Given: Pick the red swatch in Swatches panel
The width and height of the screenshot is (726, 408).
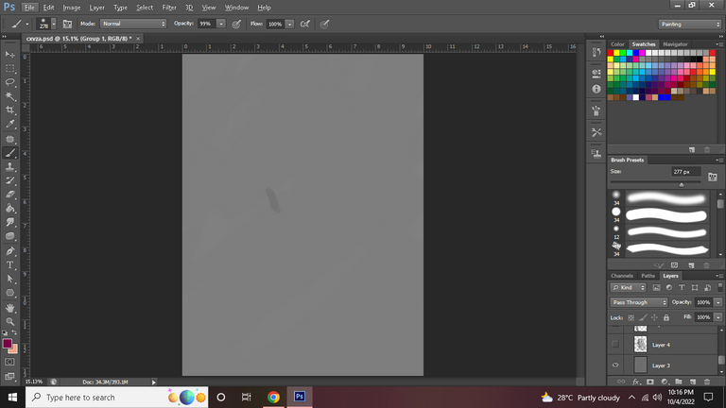Looking at the screenshot, I should tap(611, 53).
